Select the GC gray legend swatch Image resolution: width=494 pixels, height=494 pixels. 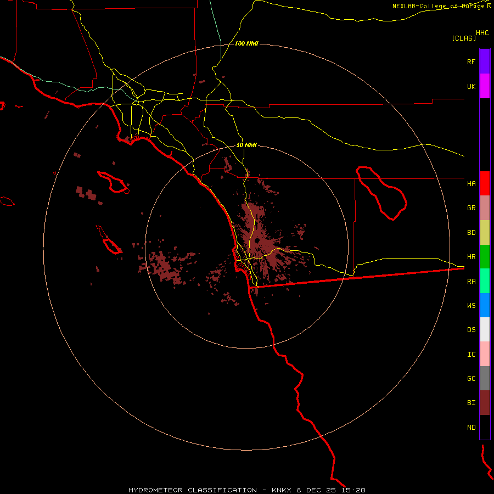click(x=485, y=378)
